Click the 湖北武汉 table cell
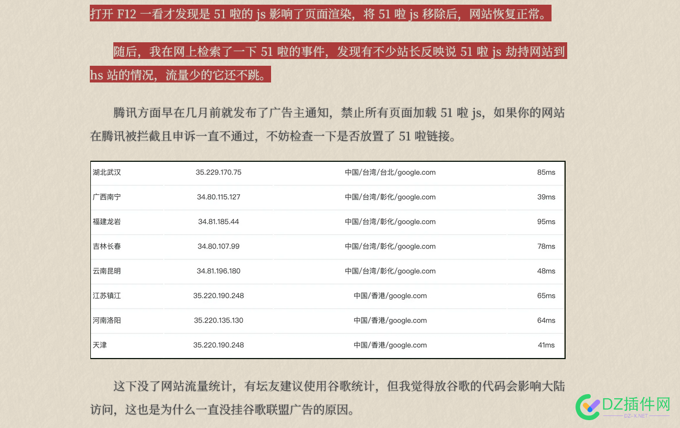 pyautogui.click(x=107, y=172)
